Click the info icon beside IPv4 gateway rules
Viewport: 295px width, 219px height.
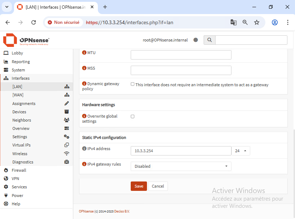[x=84, y=164]
